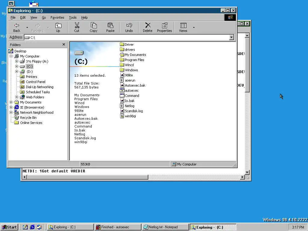The height and width of the screenshot is (231, 308).
Task: Open the File menu
Action: (13, 17)
